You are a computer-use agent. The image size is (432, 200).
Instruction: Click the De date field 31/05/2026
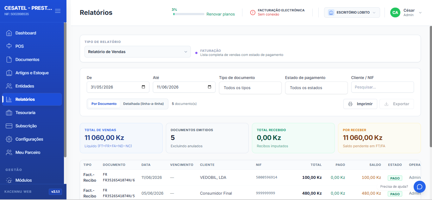[x=118, y=87]
